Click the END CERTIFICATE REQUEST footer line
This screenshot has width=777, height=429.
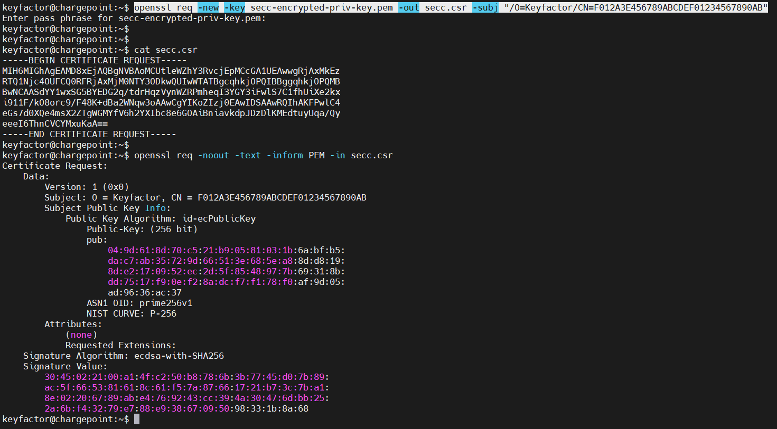point(89,134)
